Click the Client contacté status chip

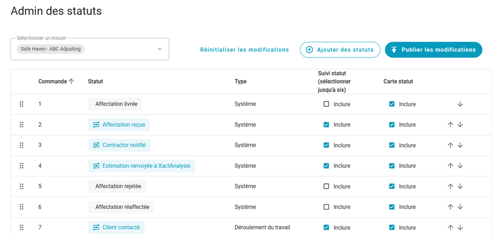point(116,228)
